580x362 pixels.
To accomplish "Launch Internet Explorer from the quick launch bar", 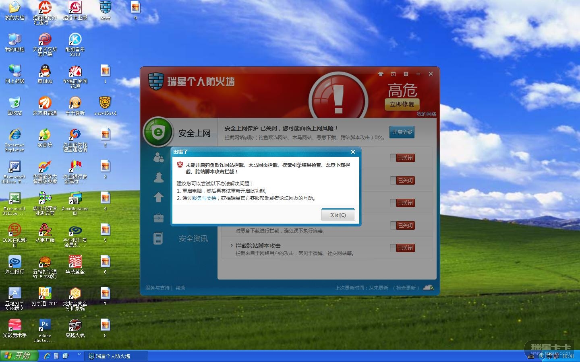I will (47, 356).
